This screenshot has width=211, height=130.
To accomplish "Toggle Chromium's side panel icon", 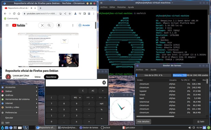I will pos(85,13).
